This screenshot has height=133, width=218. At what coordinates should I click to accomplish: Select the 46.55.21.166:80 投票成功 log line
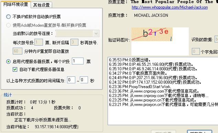tap(151, 64)
